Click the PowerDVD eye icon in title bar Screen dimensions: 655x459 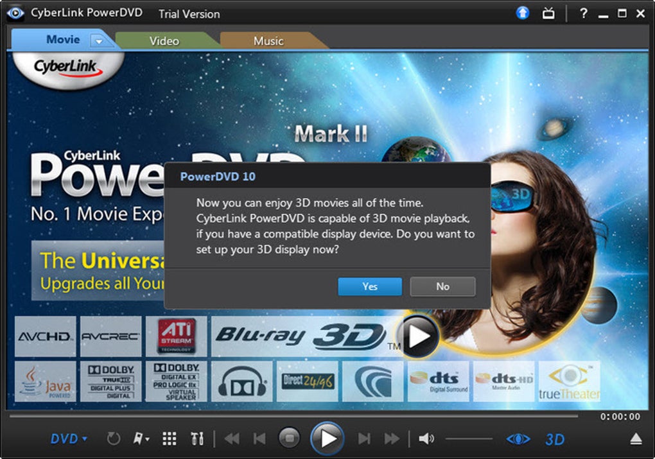pos(15,13)
